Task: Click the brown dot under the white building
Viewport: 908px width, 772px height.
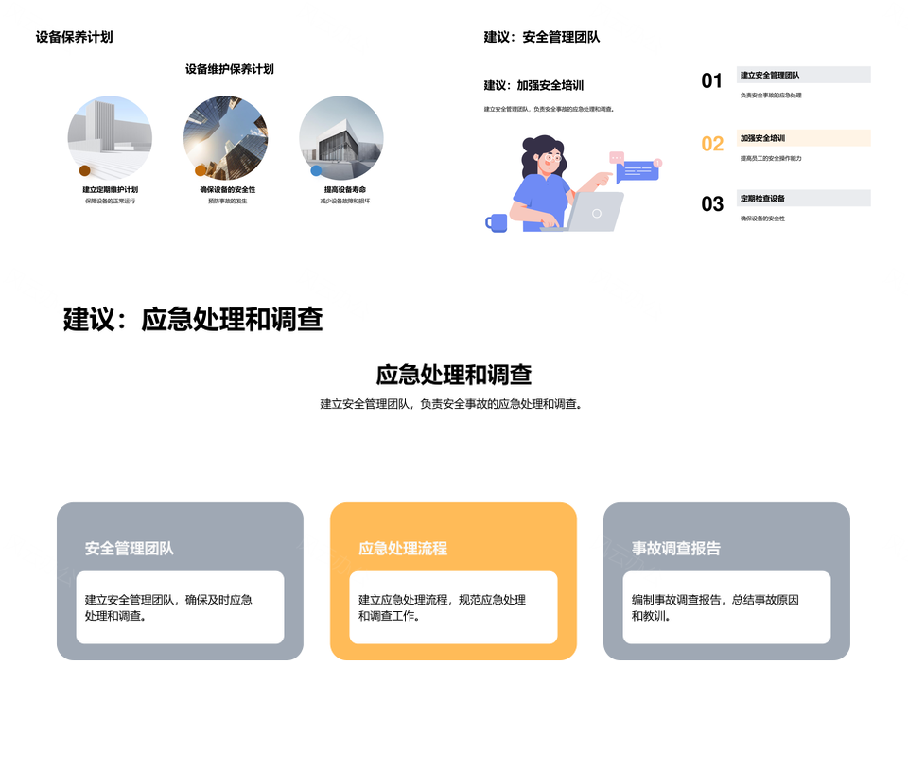Action: pos(84,171)
